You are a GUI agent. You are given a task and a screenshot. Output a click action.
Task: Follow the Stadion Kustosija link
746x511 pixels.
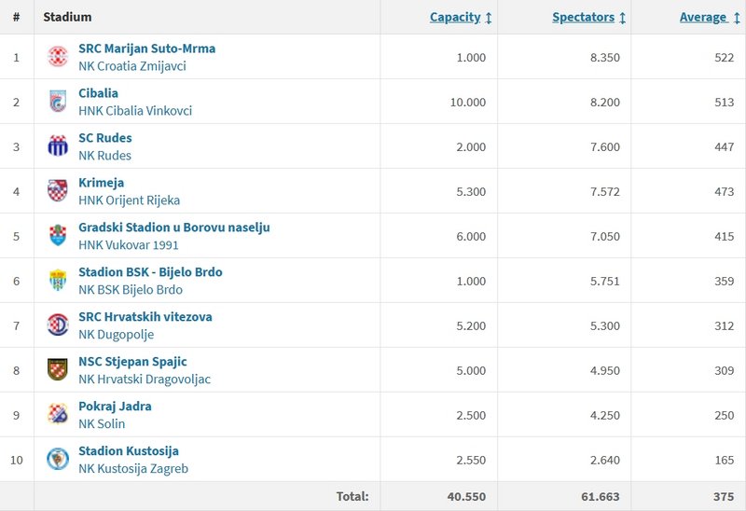[x=129, y=451]
